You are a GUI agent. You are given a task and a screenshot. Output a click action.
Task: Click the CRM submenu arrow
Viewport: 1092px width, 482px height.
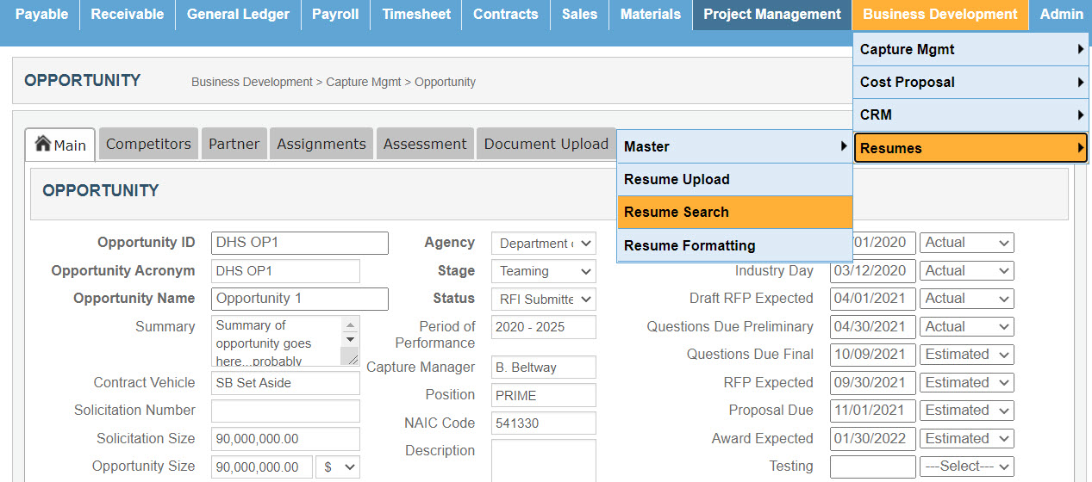(1080, 115)
